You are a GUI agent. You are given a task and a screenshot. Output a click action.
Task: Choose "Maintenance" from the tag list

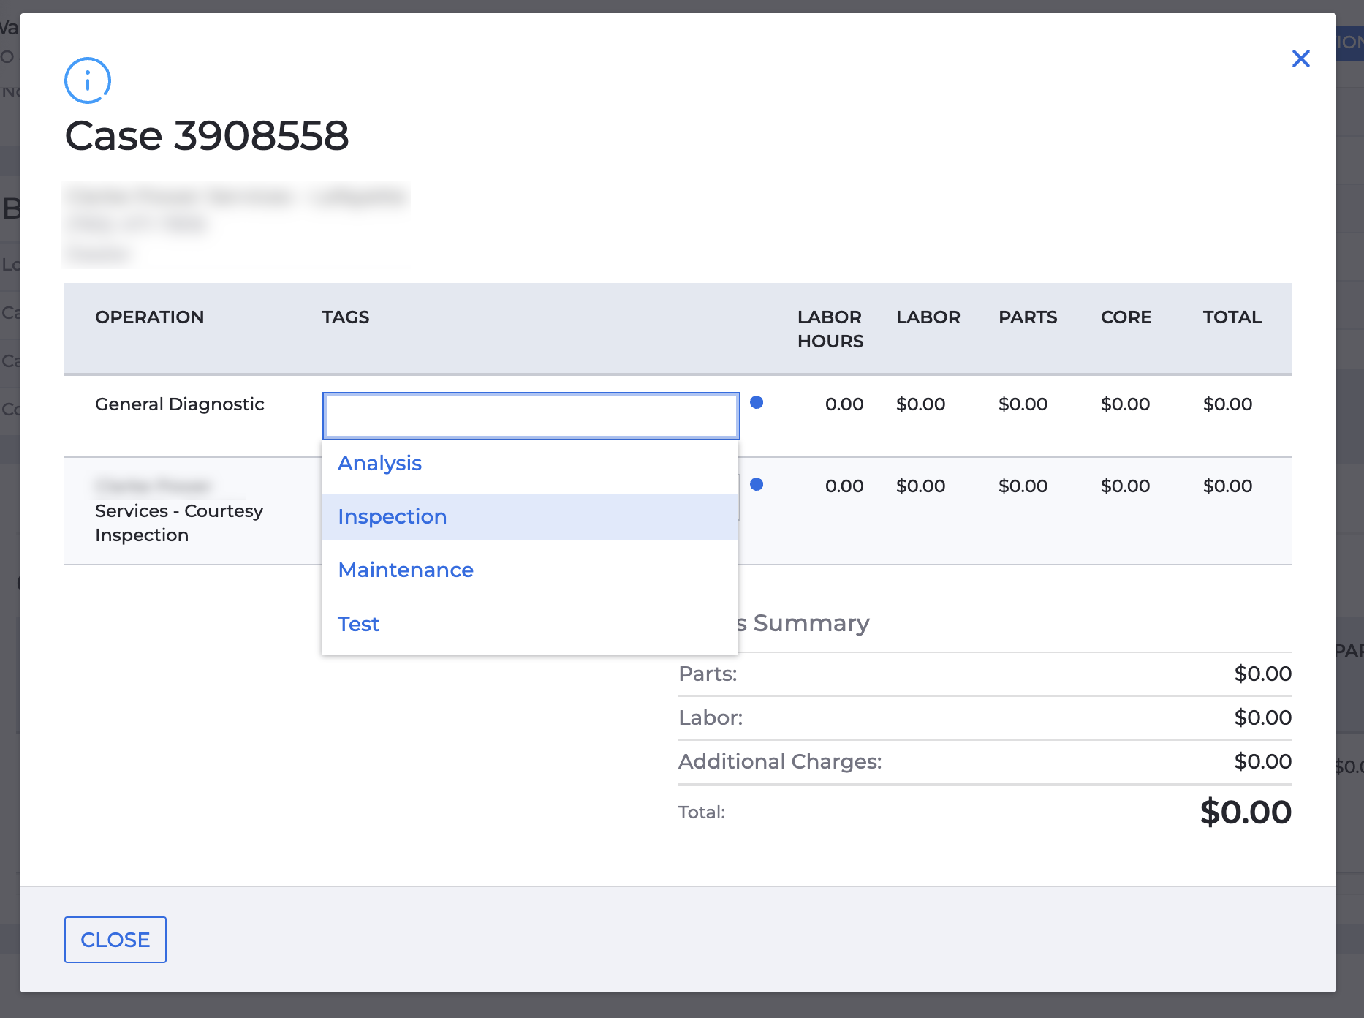[x=405, y=570]
